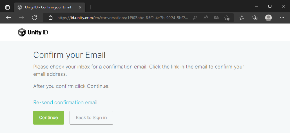Click the translate page icon
Screen dimensions: 290x133
pos(216,18)
